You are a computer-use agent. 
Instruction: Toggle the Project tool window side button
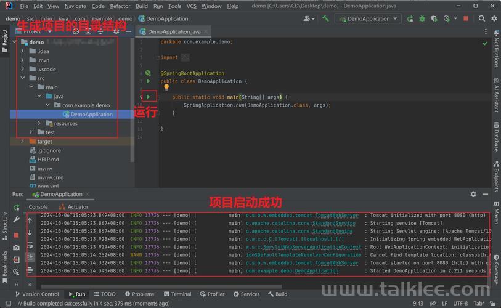point(4,41)
